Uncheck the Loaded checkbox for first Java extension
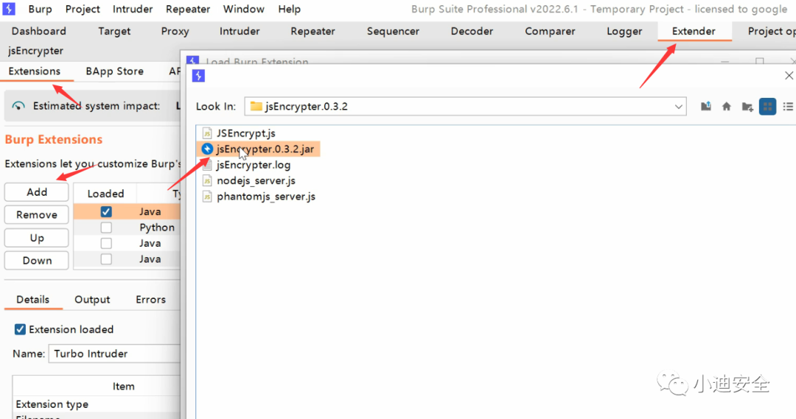Viewport: 796px width, 419px height. click(x=106, y=211)
